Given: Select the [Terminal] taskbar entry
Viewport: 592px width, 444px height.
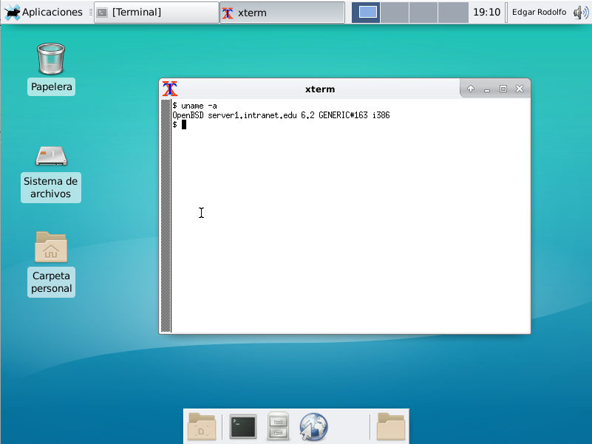Looking at the screenshot, I should coord(156,12).
